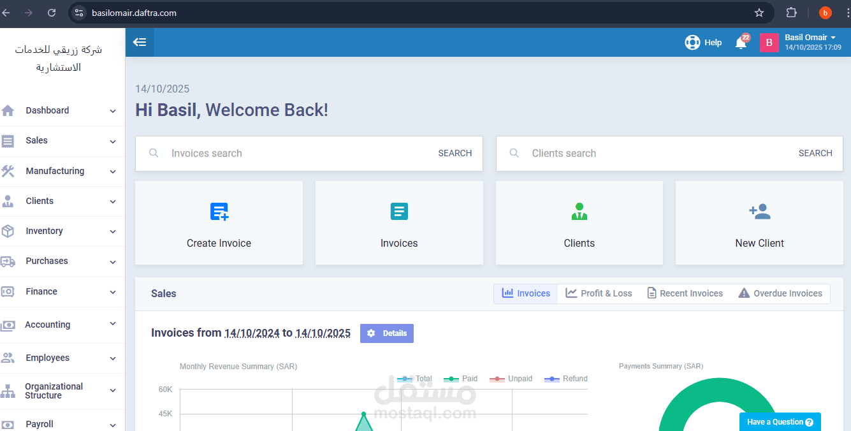
Task: Click SEARCH button for invoices
Action: (x=455, y=153)
